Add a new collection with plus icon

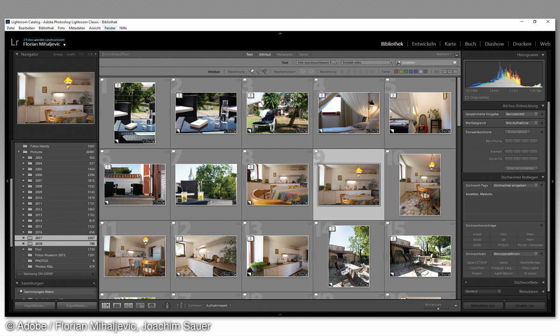pos(94,283)
